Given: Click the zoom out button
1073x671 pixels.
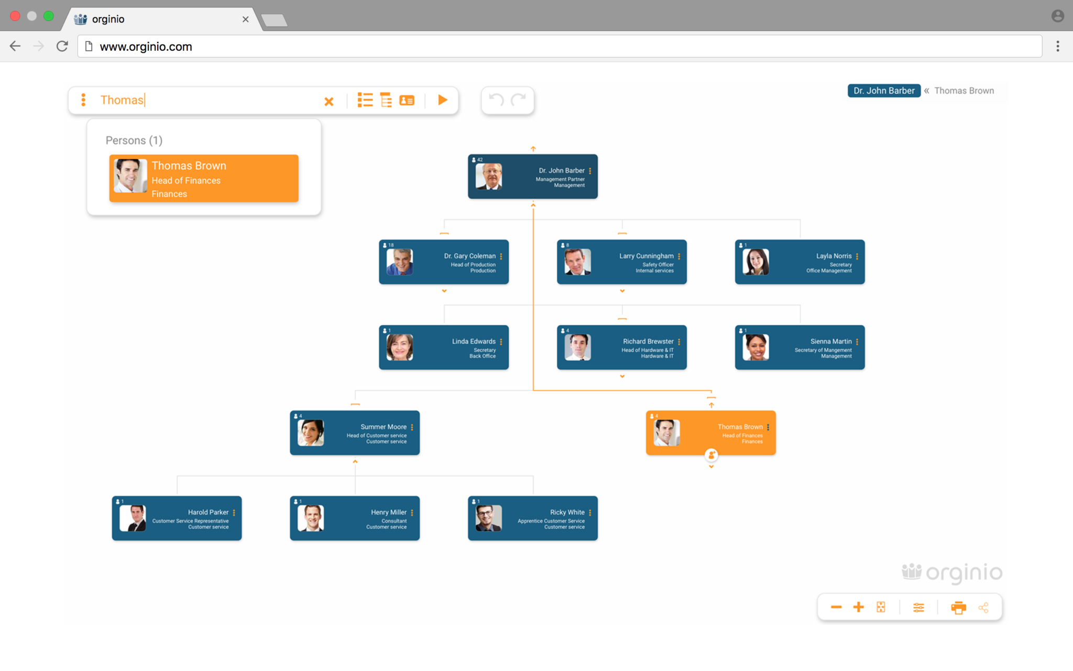Looking at the screenshot, I should tap(837, 608).
